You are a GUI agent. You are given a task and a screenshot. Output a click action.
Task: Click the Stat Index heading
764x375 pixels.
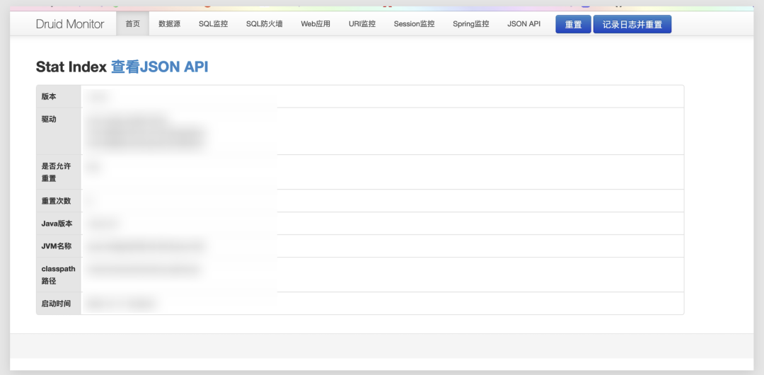(71, 67)
